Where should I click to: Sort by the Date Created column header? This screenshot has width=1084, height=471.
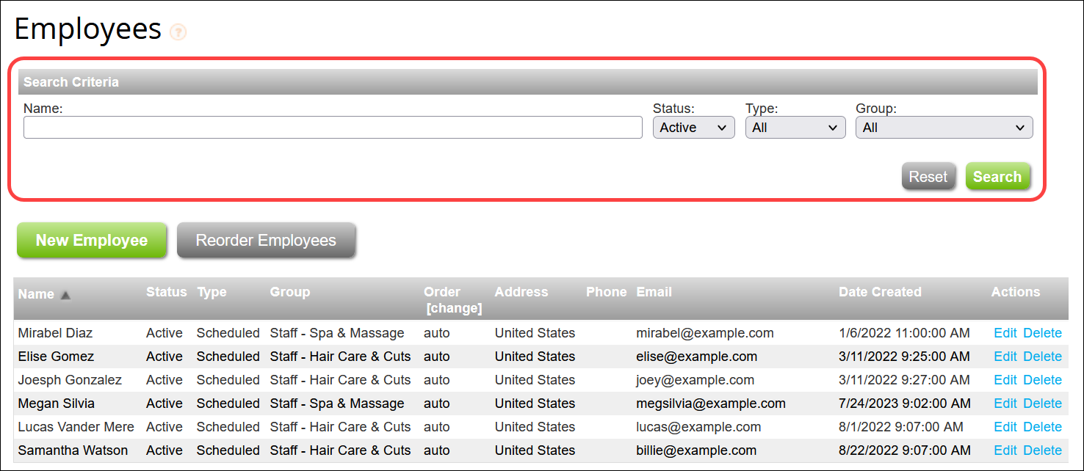[879, 292]
